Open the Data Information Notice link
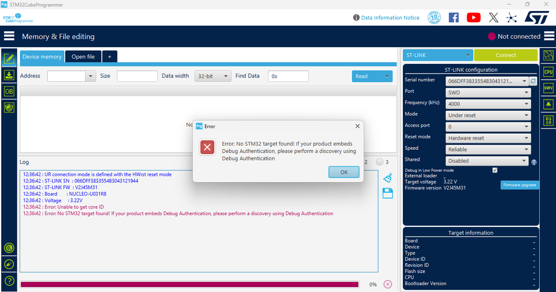Viewport: 556px width, 292px height. pos(390,18)
